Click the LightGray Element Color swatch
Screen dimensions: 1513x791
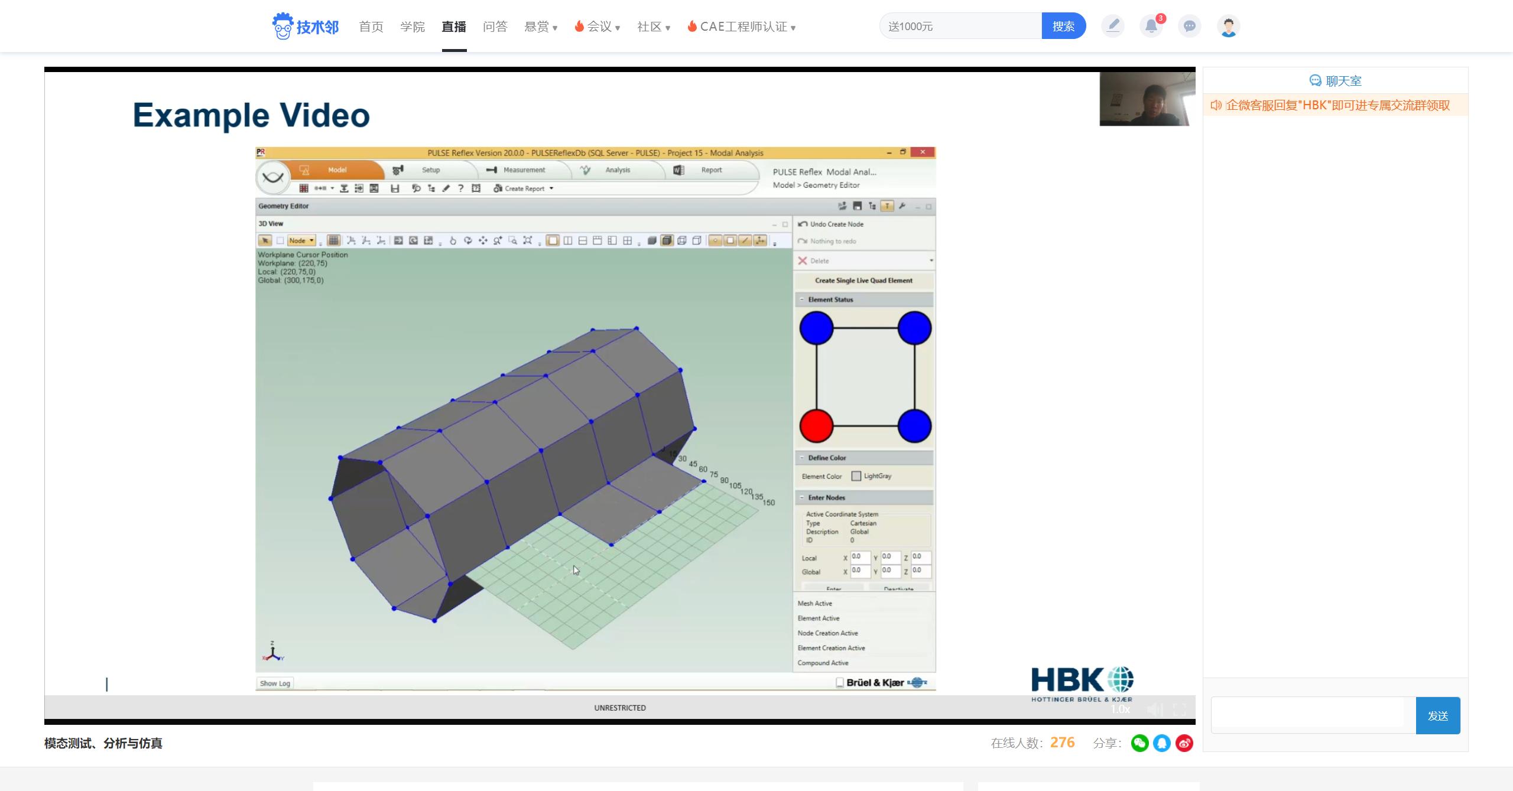(856, 476)
